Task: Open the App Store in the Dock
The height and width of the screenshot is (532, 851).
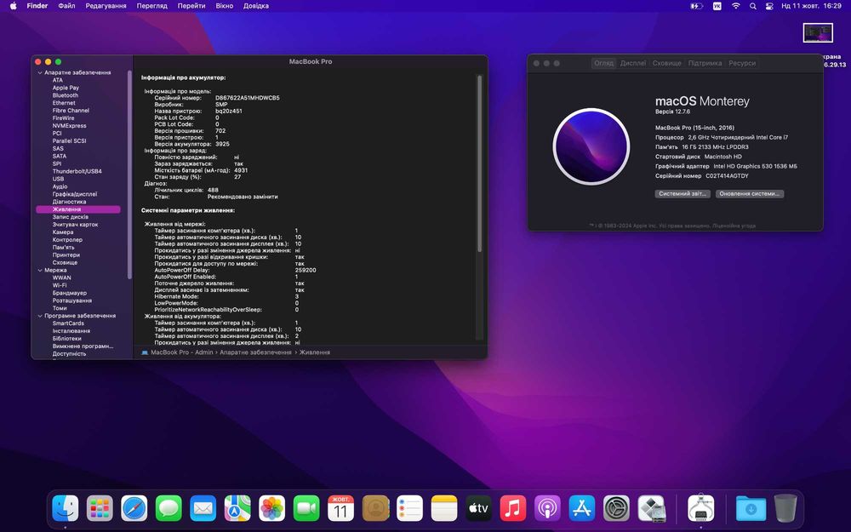Action: tap(582, 509)
